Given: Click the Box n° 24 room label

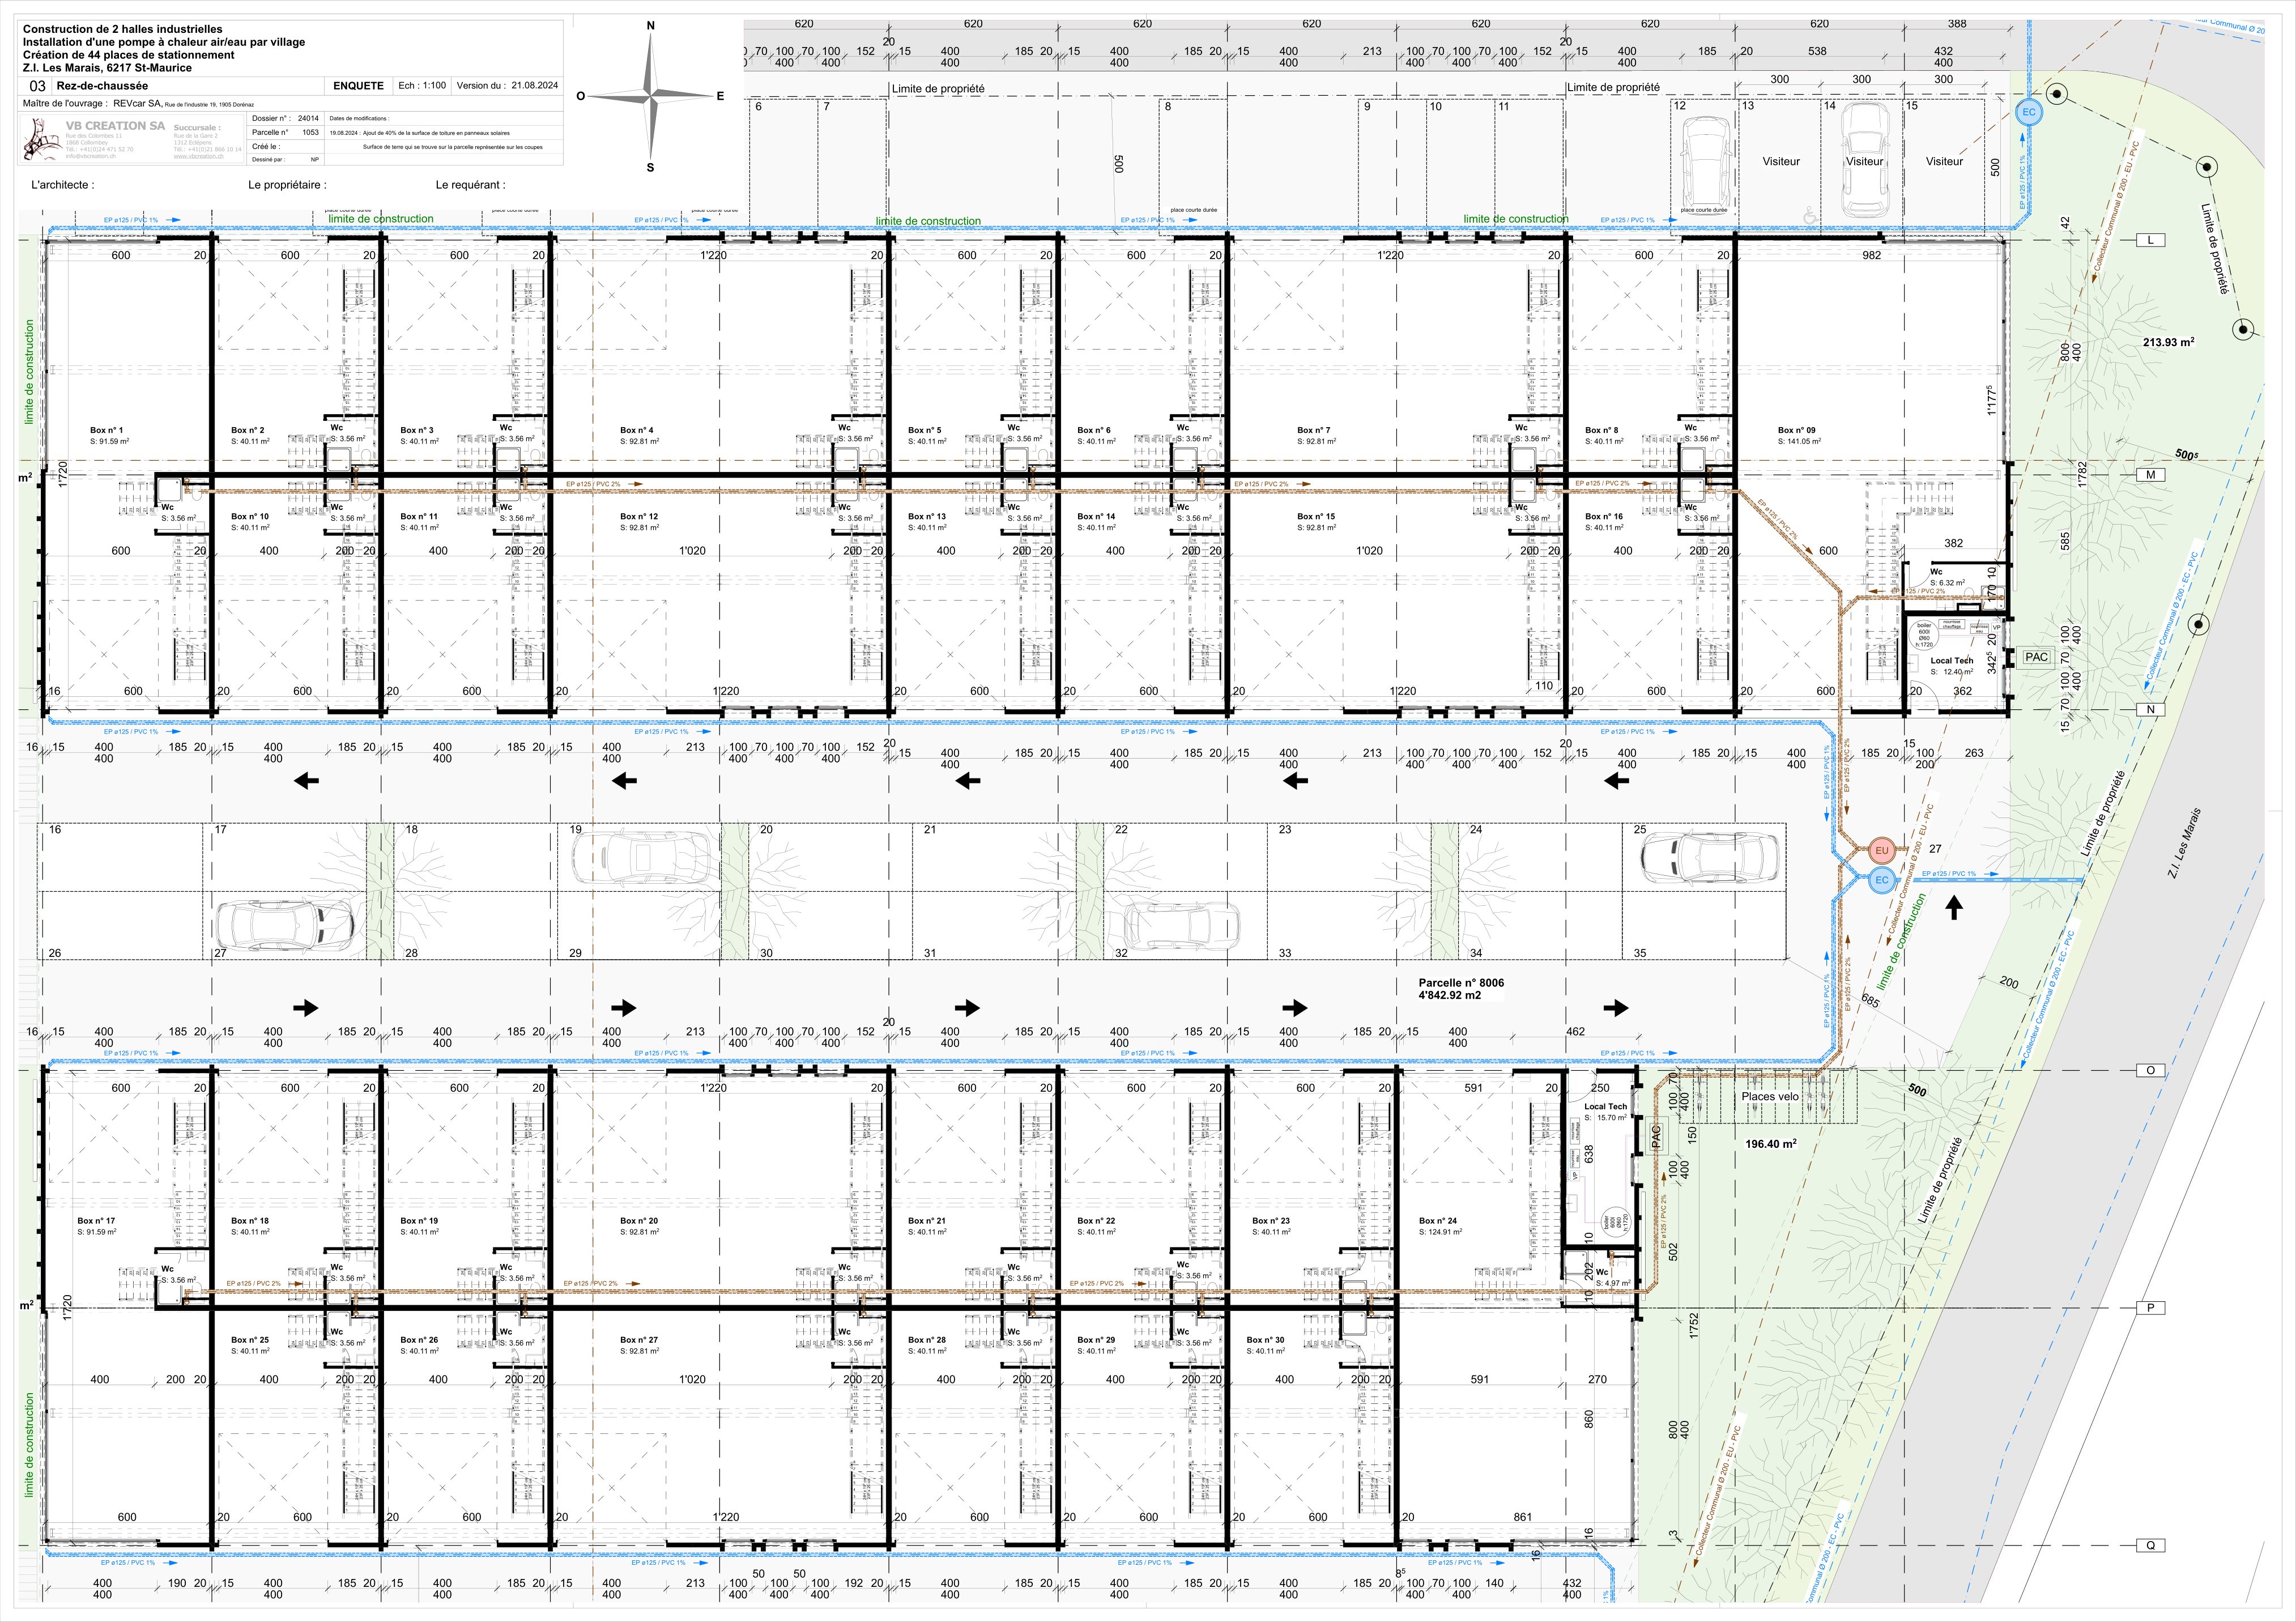Looking at the screenshot, I should click(1438, 1221).
